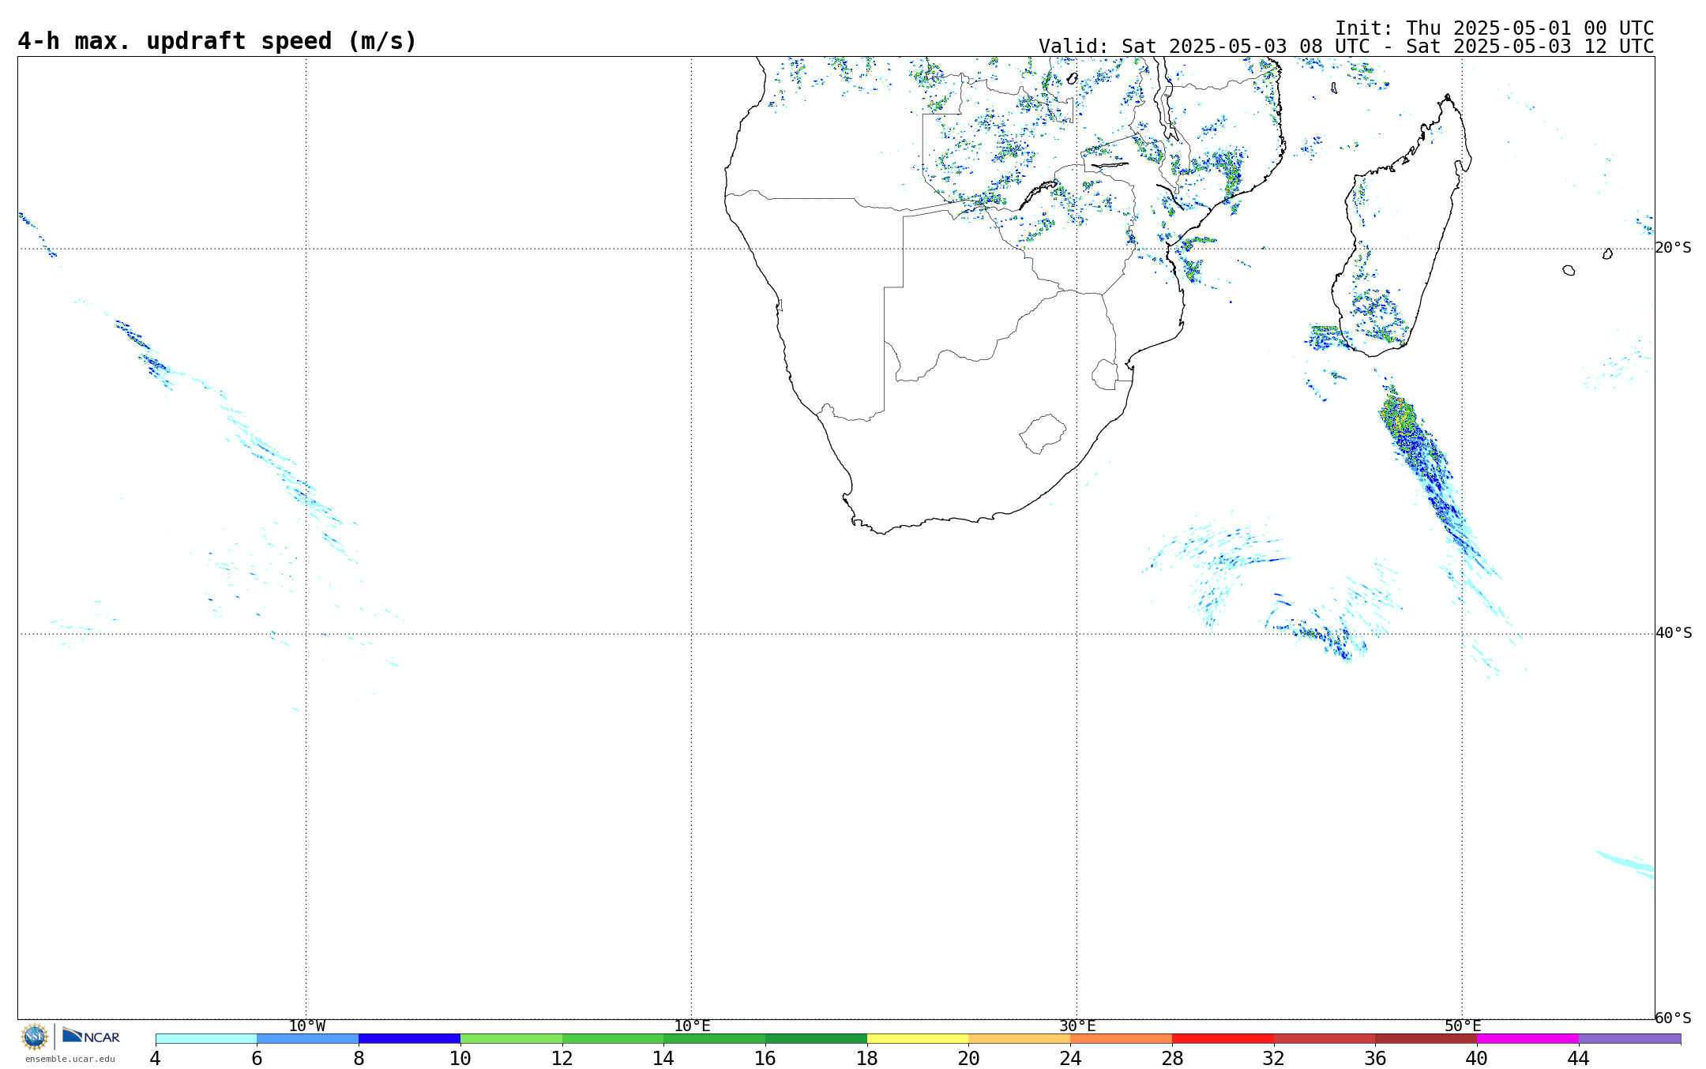
Task: Click the above-44 m/s purple swatch
Action: click(1629, 1039)
